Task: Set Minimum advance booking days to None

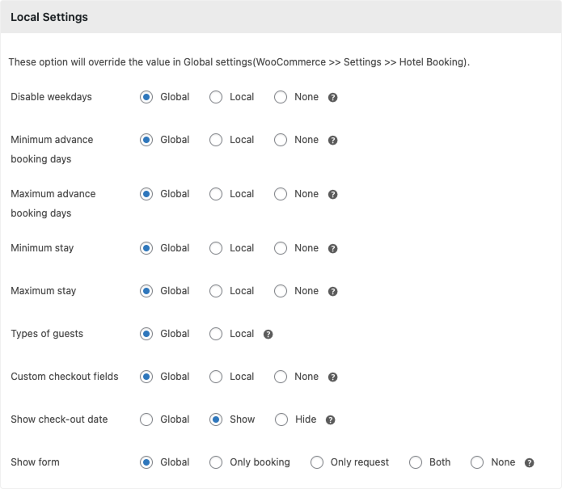Action: pyautogui.click(x=281, y=140)
